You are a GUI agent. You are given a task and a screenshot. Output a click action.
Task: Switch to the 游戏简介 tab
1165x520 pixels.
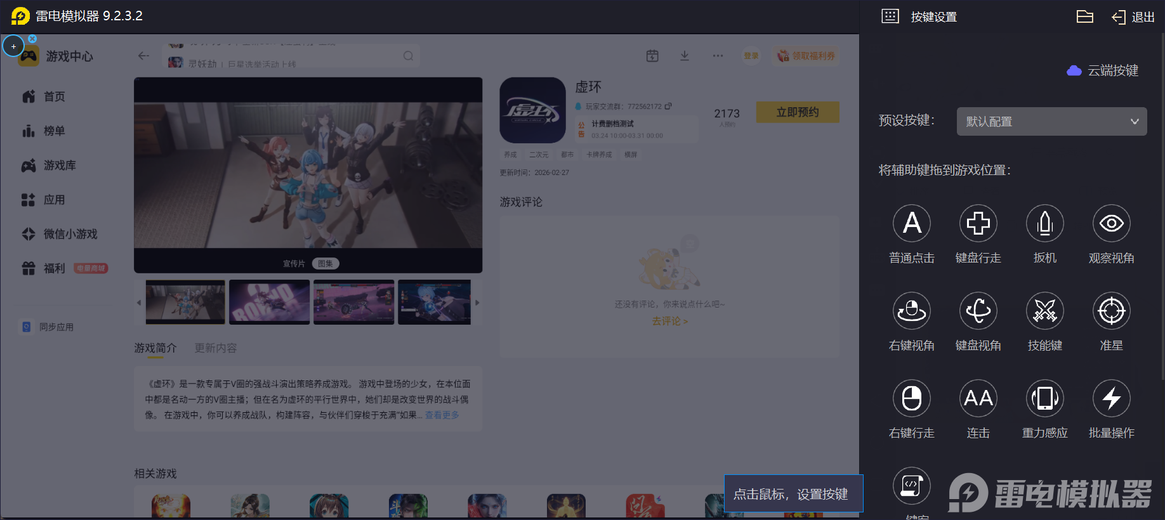[155, 348]
